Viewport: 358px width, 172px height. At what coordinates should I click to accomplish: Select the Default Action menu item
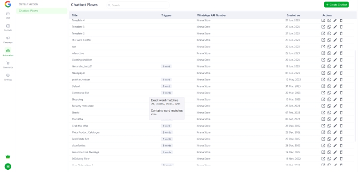(28, 4)
